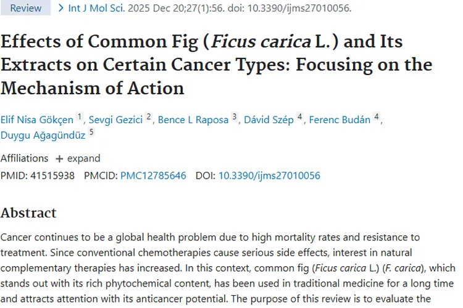This screenshot has height=308, width=463.
Task: Open author Bence L Raposa's link
Action: click(x=193, y=120)
